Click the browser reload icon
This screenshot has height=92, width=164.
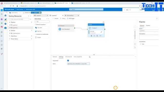click(11, 6)
